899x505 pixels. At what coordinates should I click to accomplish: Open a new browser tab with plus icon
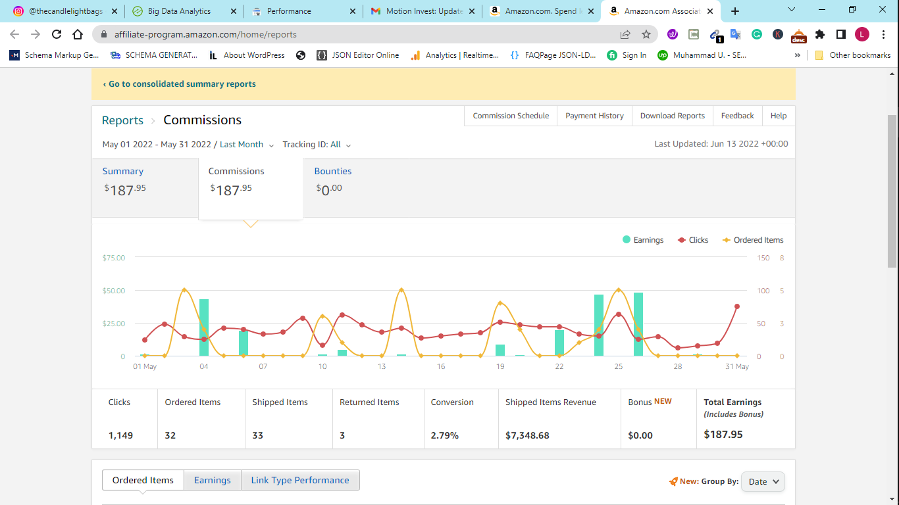735,11
